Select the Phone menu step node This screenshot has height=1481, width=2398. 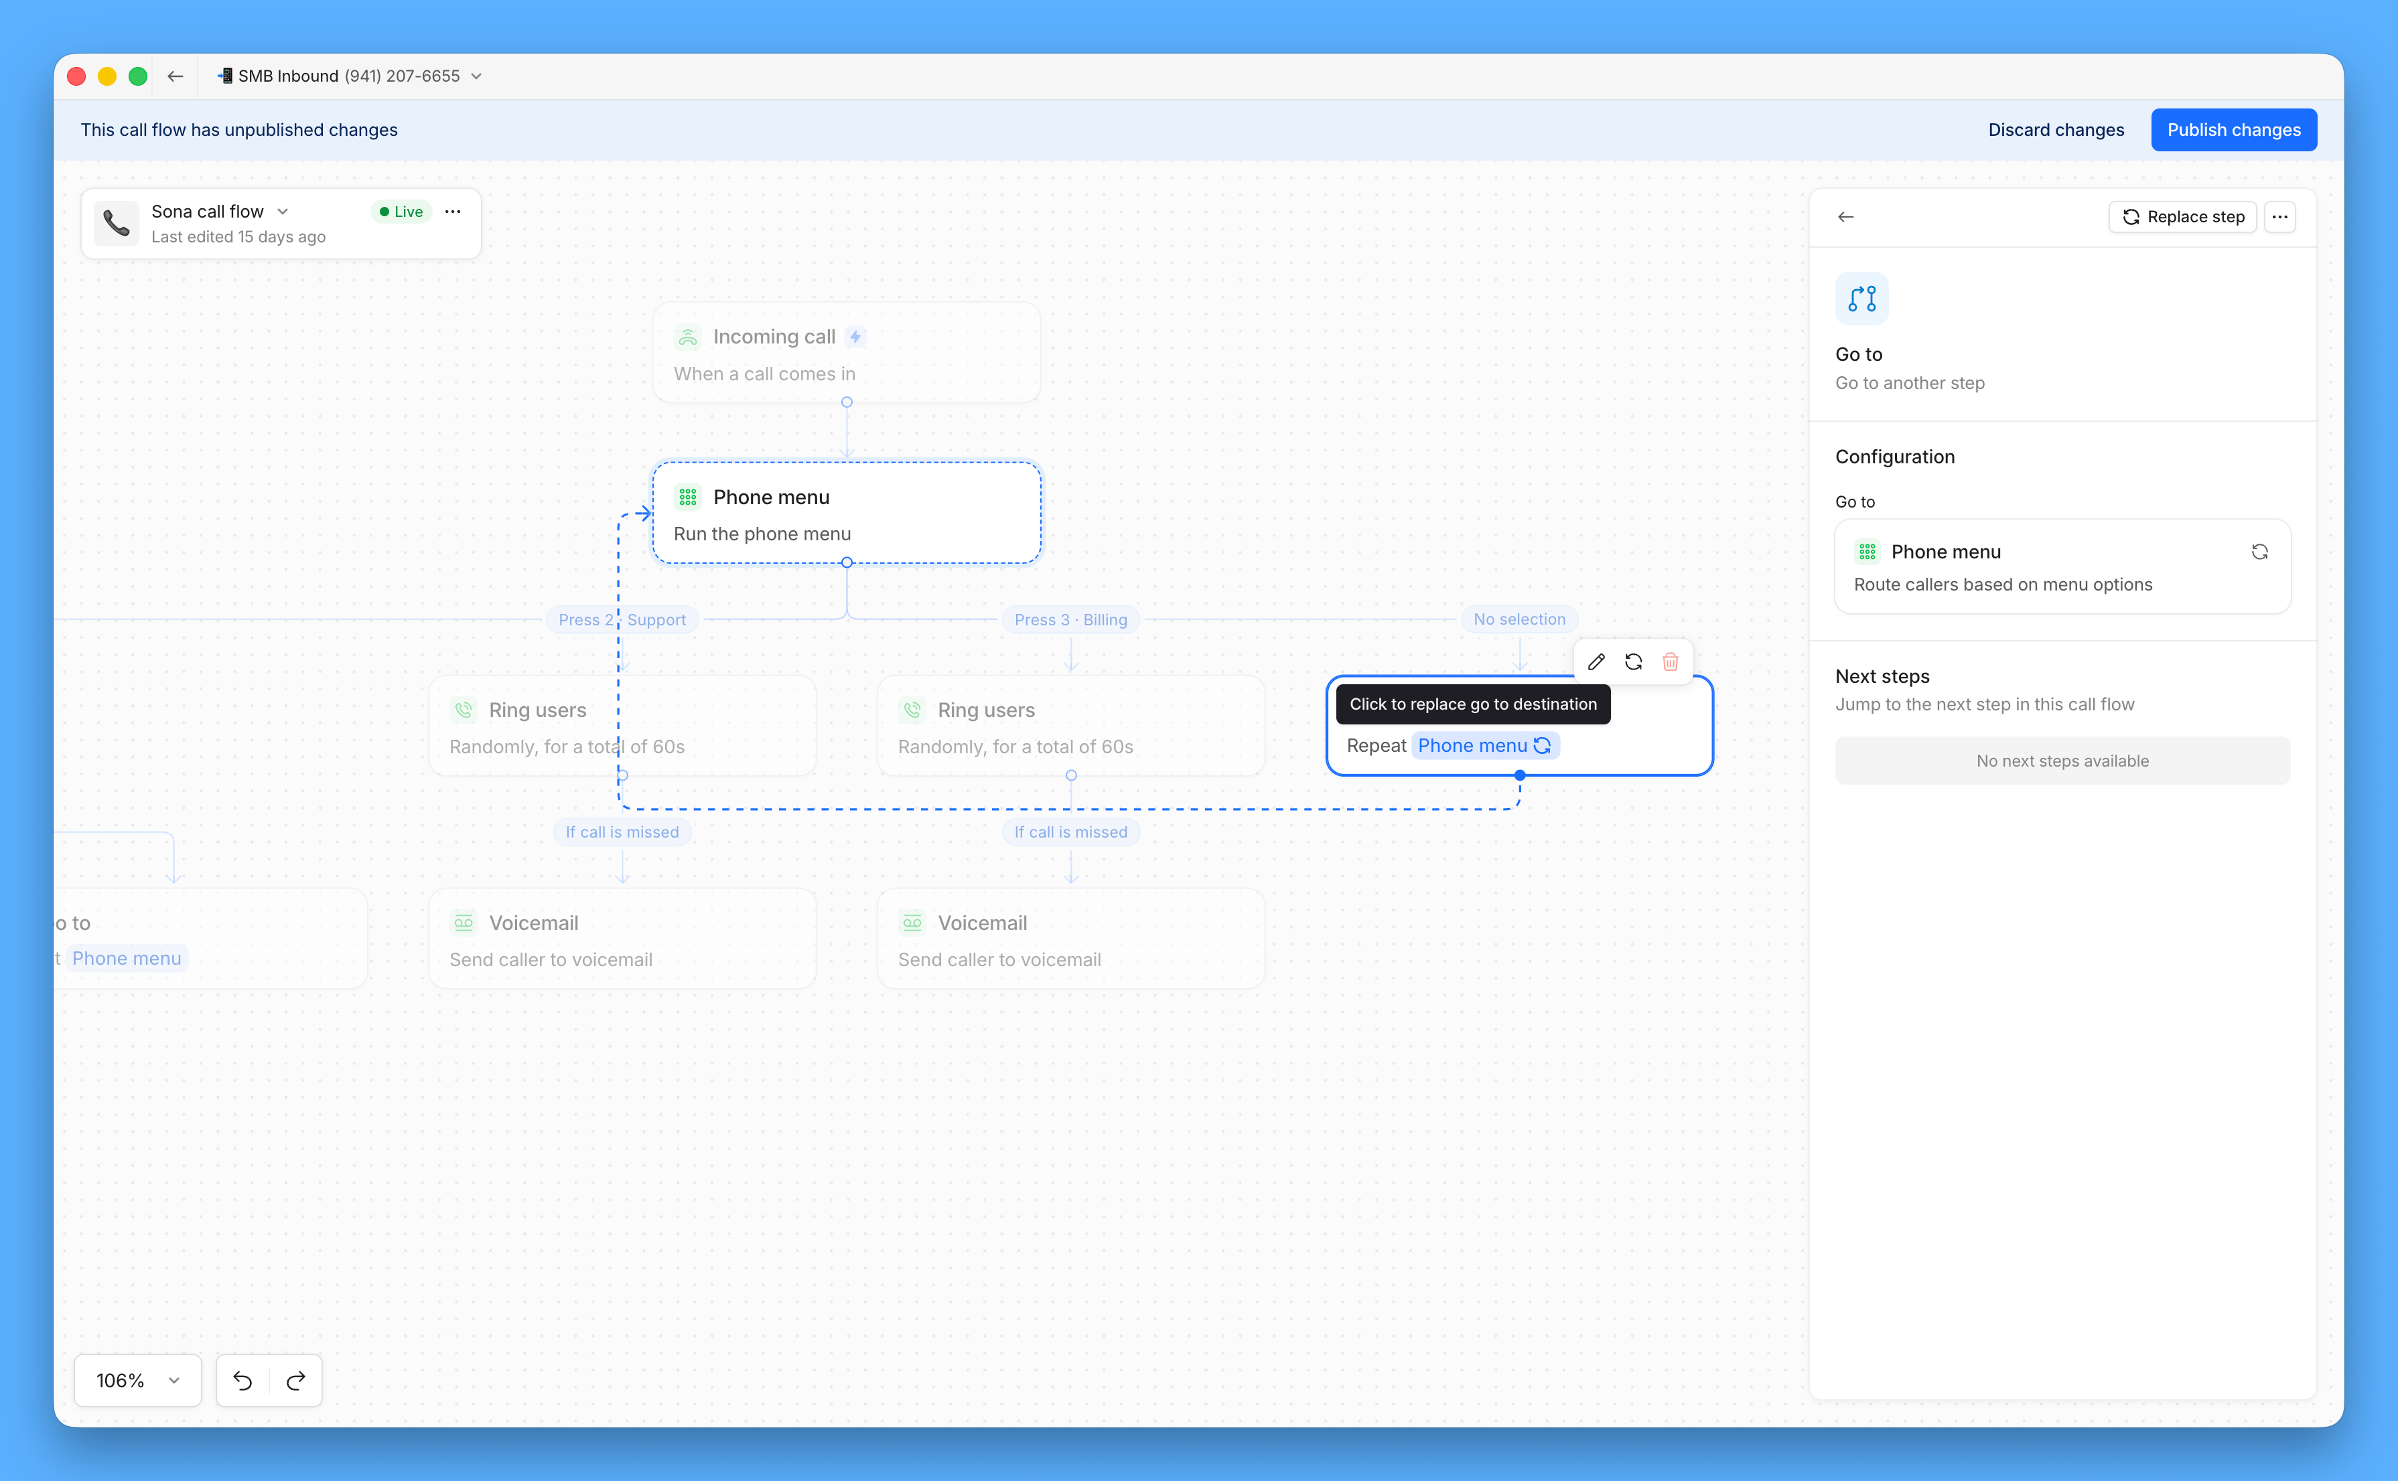point(847,514)
